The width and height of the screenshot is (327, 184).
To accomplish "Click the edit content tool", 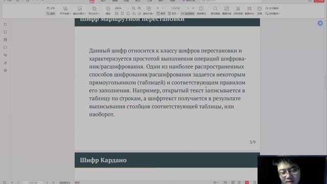I will coord(226,11).
